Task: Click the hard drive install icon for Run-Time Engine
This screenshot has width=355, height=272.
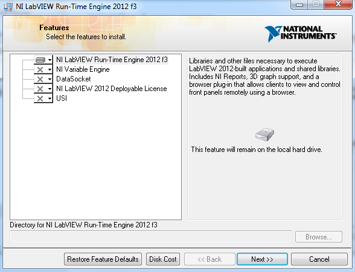Action: [x=40, y=60]
